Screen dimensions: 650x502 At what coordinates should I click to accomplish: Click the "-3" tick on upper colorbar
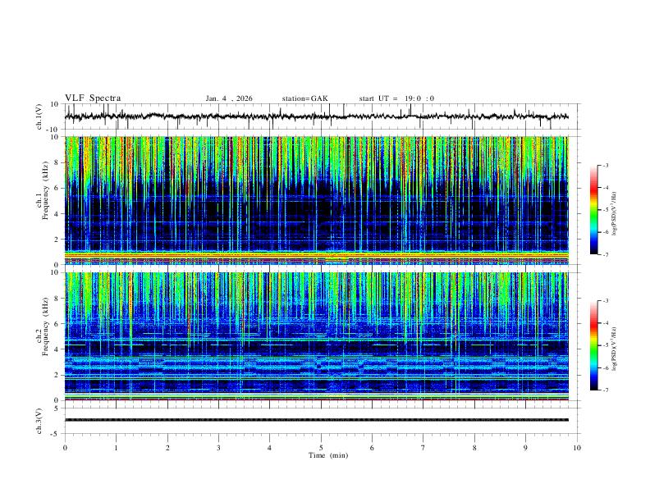coord(605,165)
